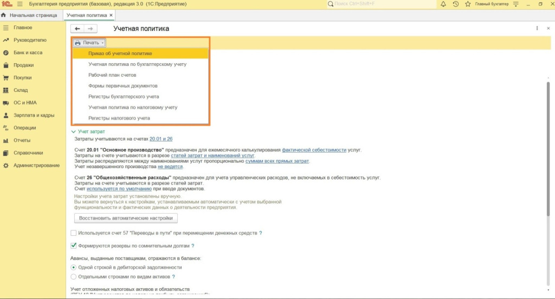Select Отдельными строками по видам активов option
The image size is (555, 299).
click(x=74, y=276)
